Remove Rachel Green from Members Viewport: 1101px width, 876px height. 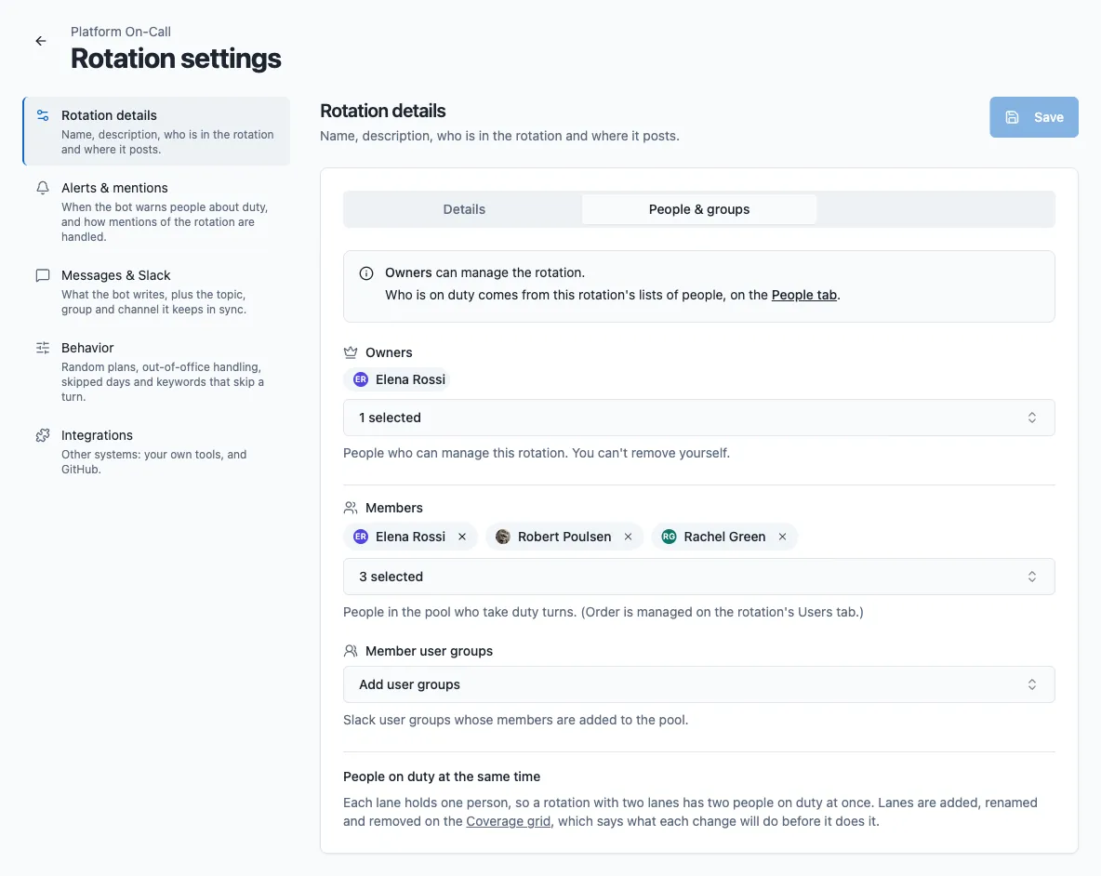(782, 537)
